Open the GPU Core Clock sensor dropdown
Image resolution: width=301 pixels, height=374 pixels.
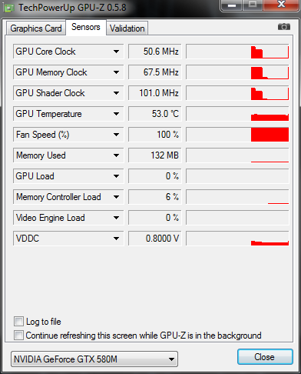tap(116, 52)
